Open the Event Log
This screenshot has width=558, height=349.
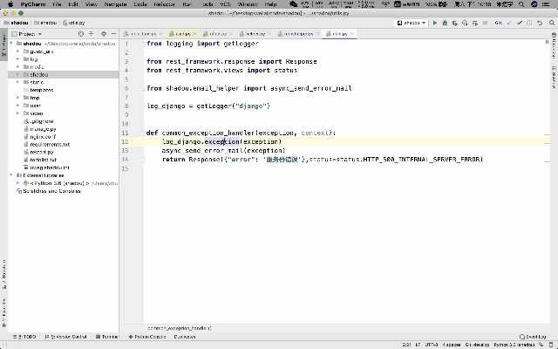533,337
